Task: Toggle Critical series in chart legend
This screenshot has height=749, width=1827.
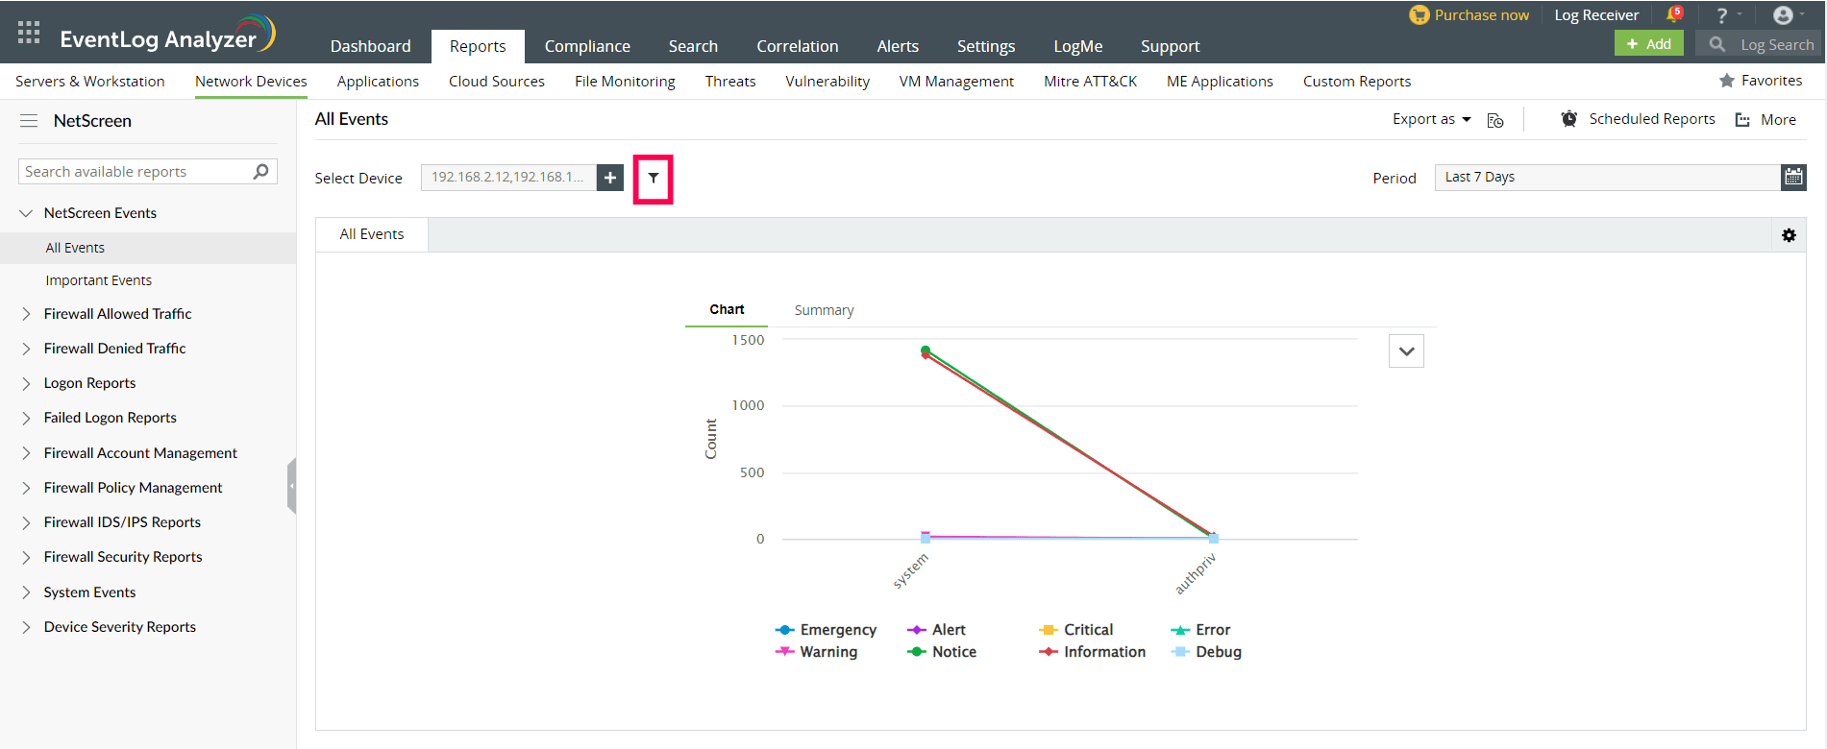Action: pos(1076,630)
